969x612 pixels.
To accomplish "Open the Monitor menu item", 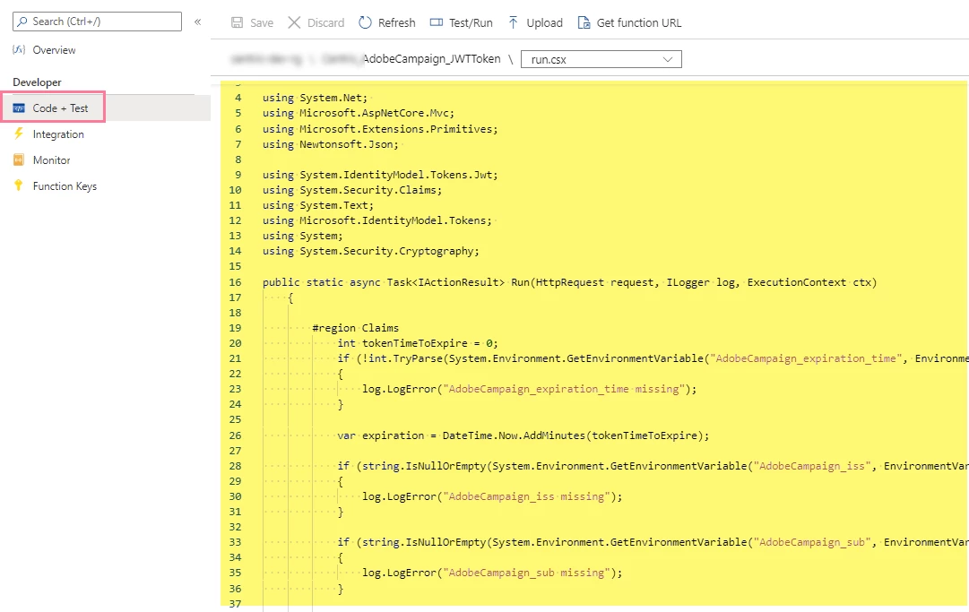I will click(51, 160).
